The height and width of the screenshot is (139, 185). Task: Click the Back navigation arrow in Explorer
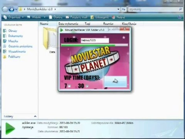(5, 9)
